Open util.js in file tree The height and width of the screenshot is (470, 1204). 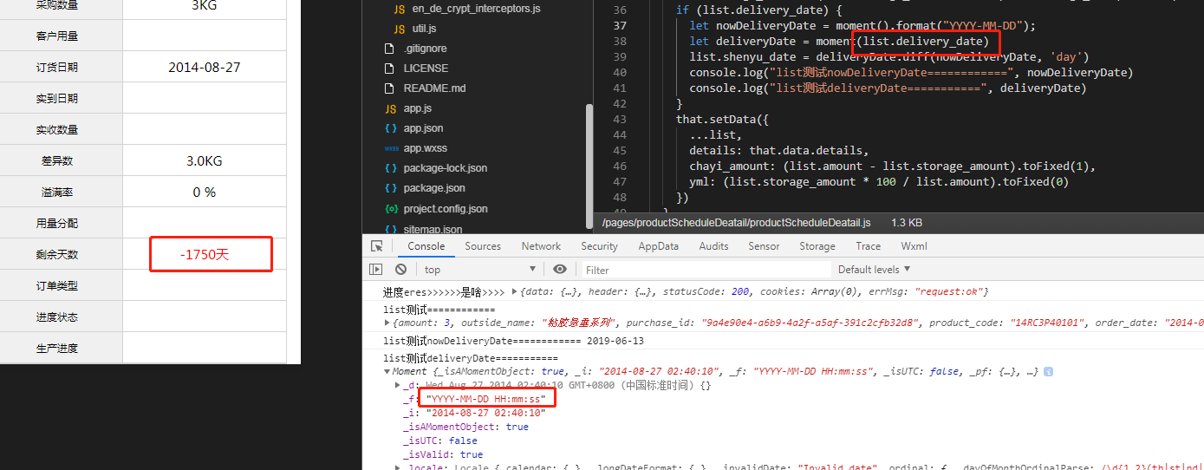tap(425, 29)
